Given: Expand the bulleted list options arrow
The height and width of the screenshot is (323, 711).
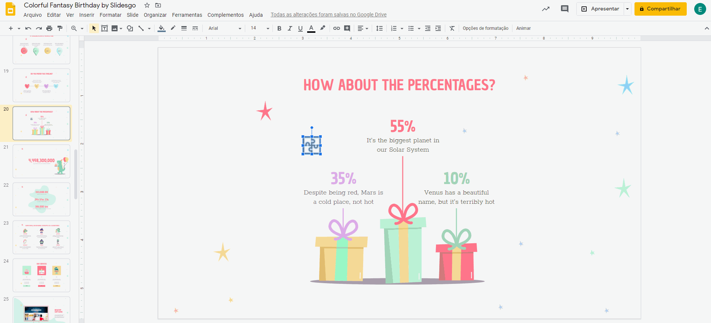Looking at the screenshot, I should point(419,28).
